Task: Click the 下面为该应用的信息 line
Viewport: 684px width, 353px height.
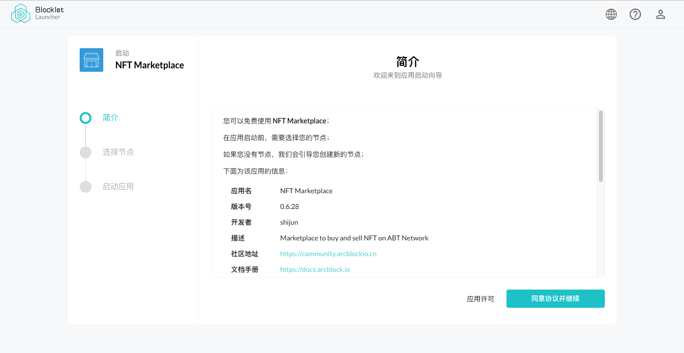Action: (256, 171)
